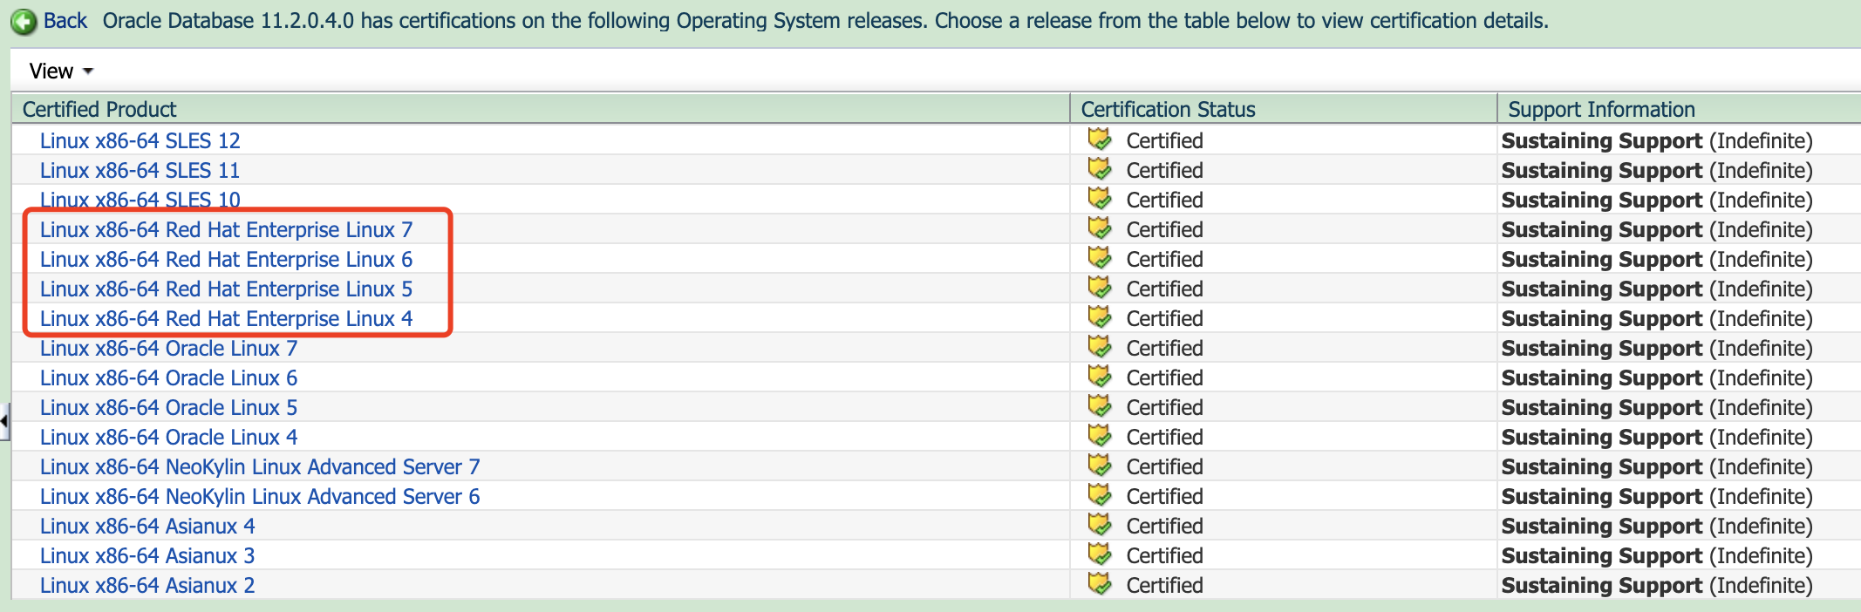
Task: Click the Support Information column header
Action: click(x=1601, y=110)
